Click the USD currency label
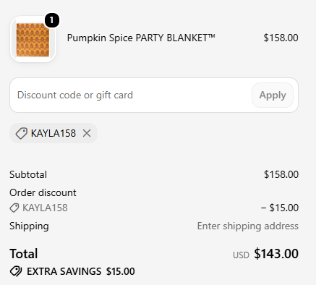This screenshot has width=316, height=285. pos(241,255)
